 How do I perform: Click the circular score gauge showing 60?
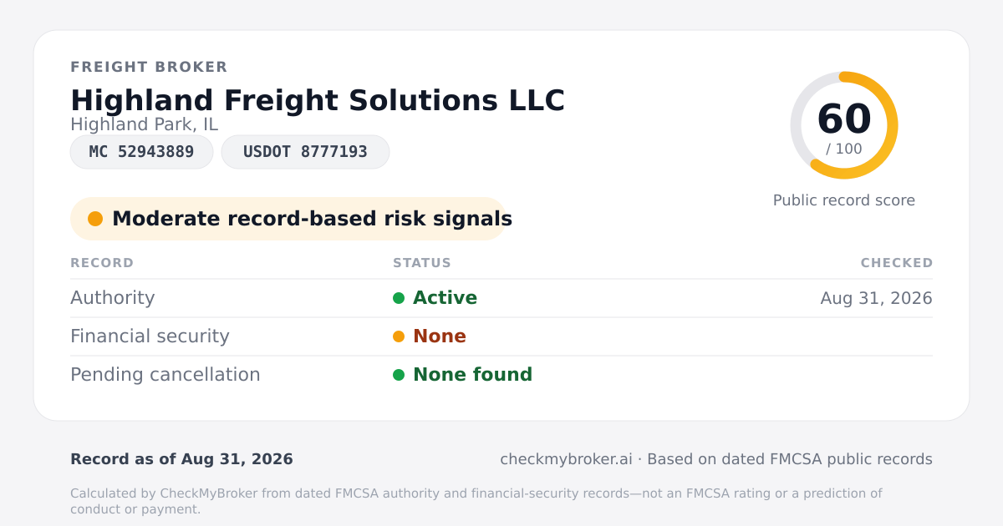tap(844, 125)
